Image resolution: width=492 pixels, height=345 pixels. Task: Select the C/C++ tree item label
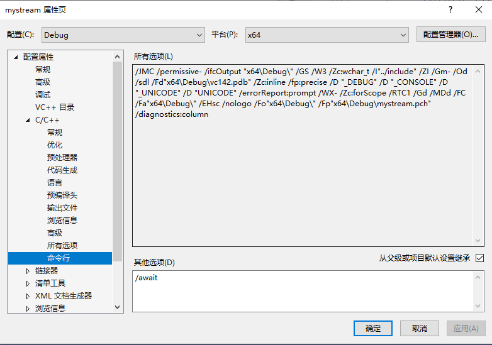point(47,119)
